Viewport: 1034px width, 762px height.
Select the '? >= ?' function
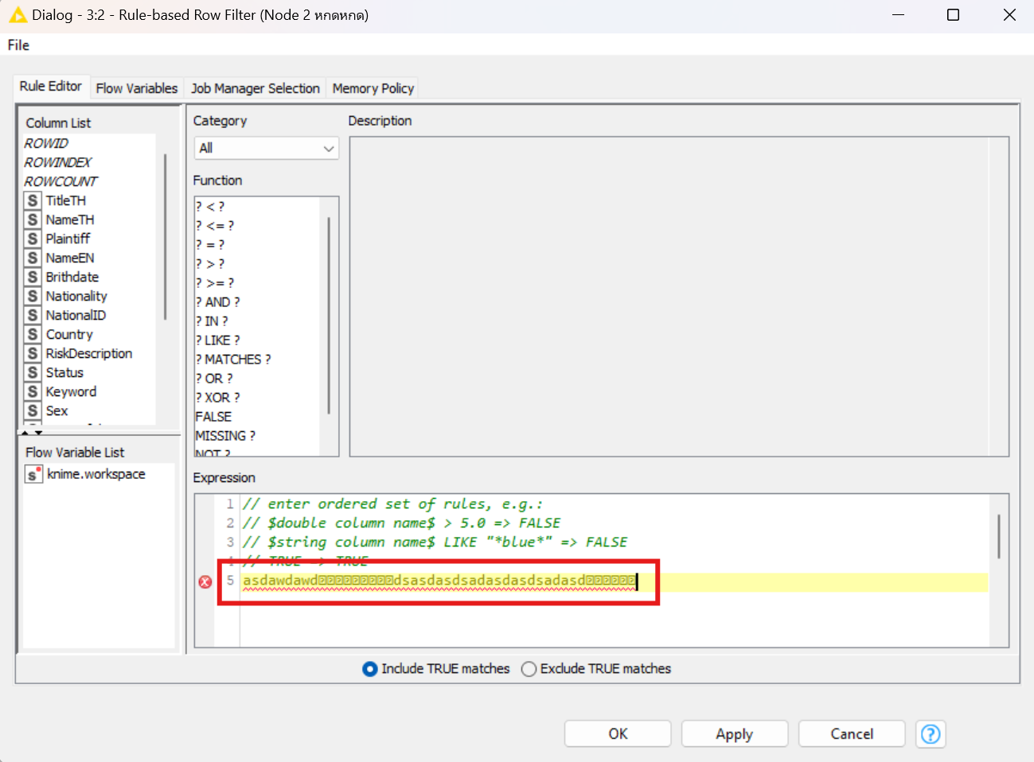(215, 283)
